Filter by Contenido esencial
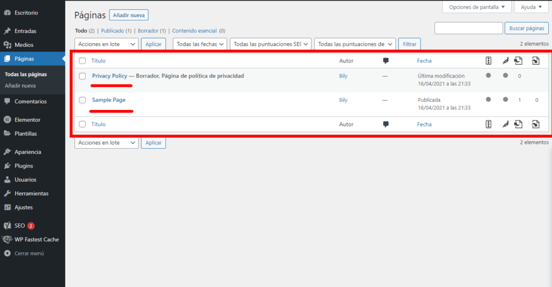Viewport: 552px width, 287px height. [194, 31]
